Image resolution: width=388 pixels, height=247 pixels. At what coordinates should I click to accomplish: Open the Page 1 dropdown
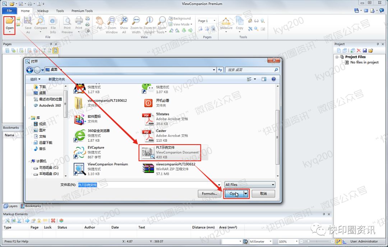click(214, 21)
